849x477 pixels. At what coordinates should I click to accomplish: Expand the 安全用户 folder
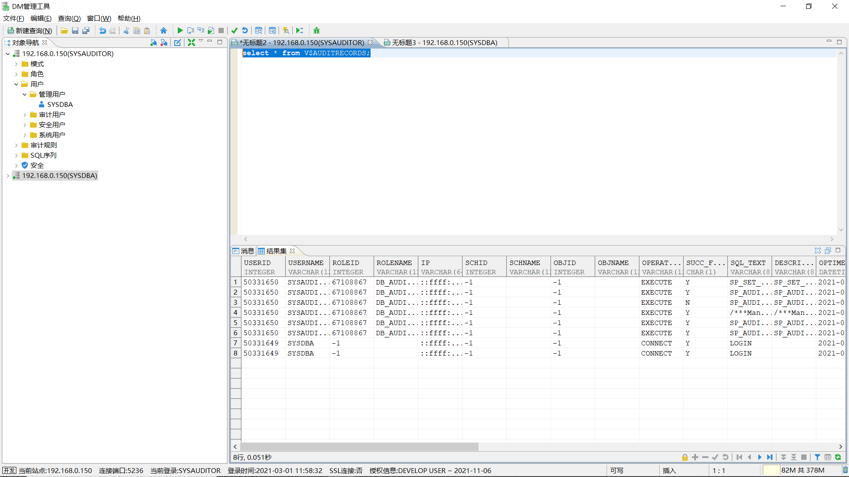[25, 125]
